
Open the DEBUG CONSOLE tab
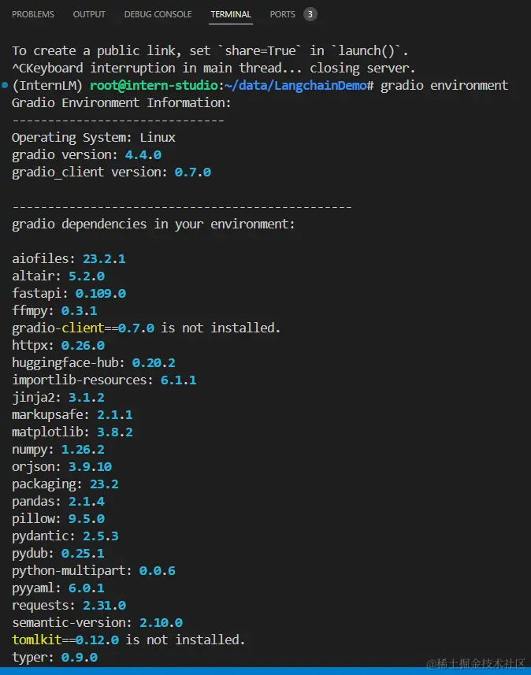tap(158, 14)
